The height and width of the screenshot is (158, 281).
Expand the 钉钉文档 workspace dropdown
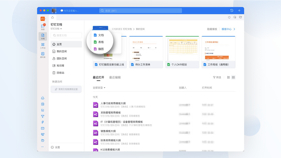[56, 29]
